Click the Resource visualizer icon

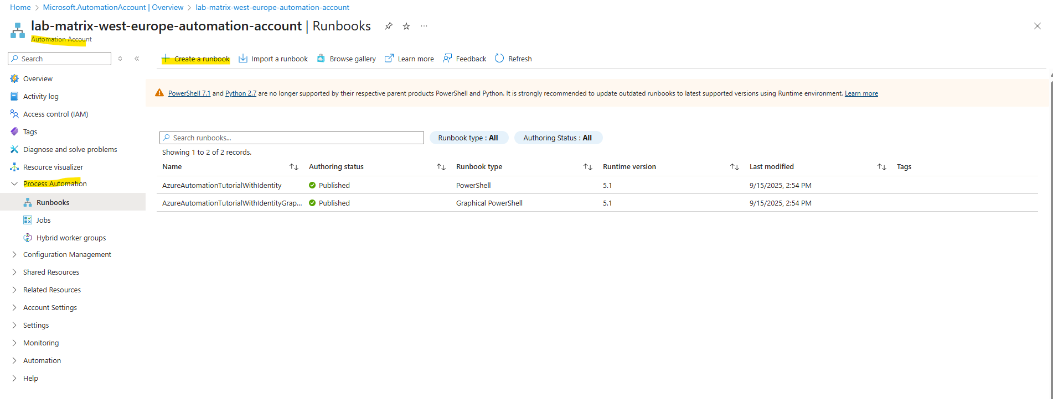(x=14, y=167)
